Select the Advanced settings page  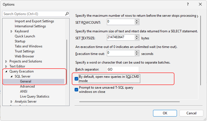27,87
